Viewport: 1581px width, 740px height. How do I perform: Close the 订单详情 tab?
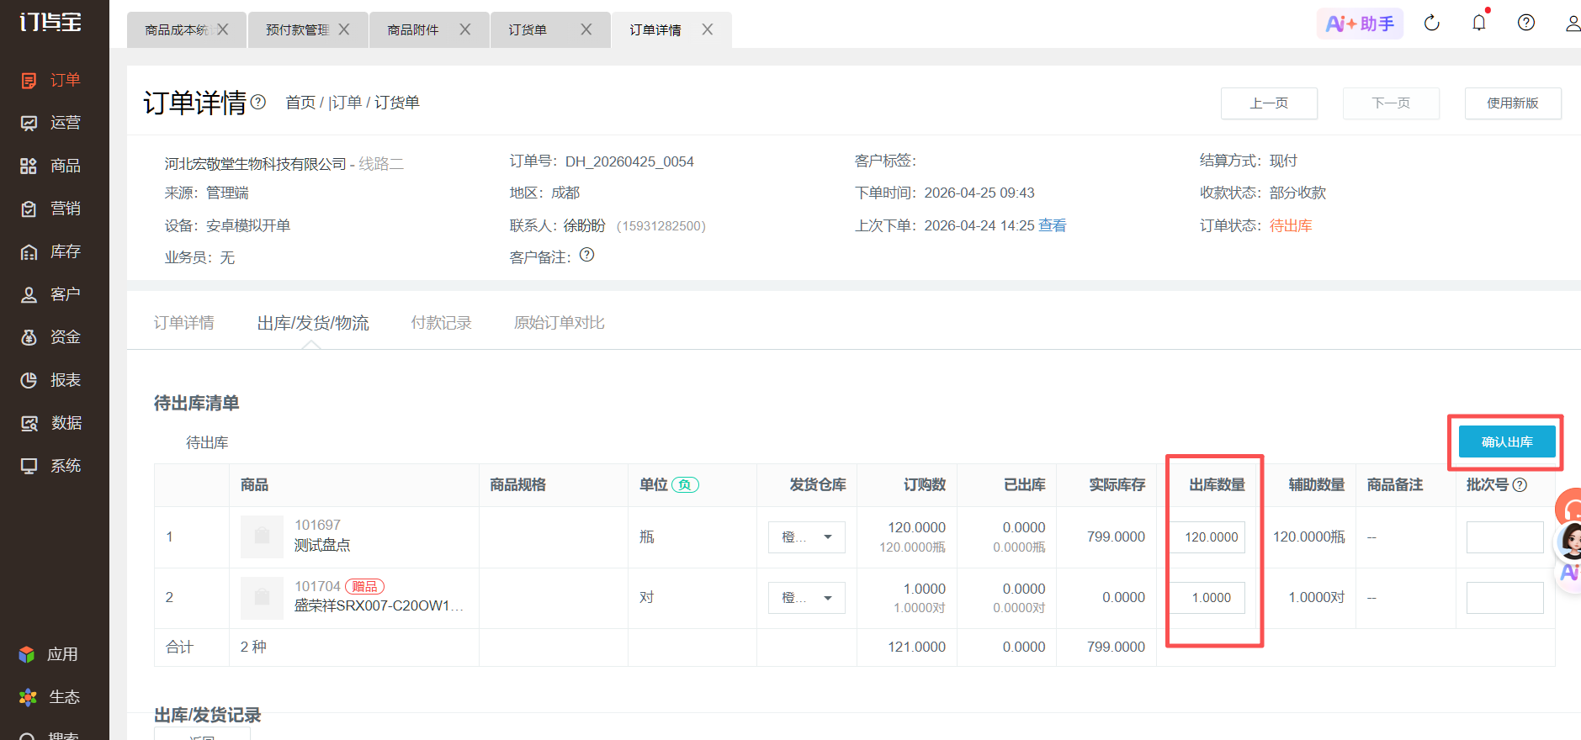708,29
